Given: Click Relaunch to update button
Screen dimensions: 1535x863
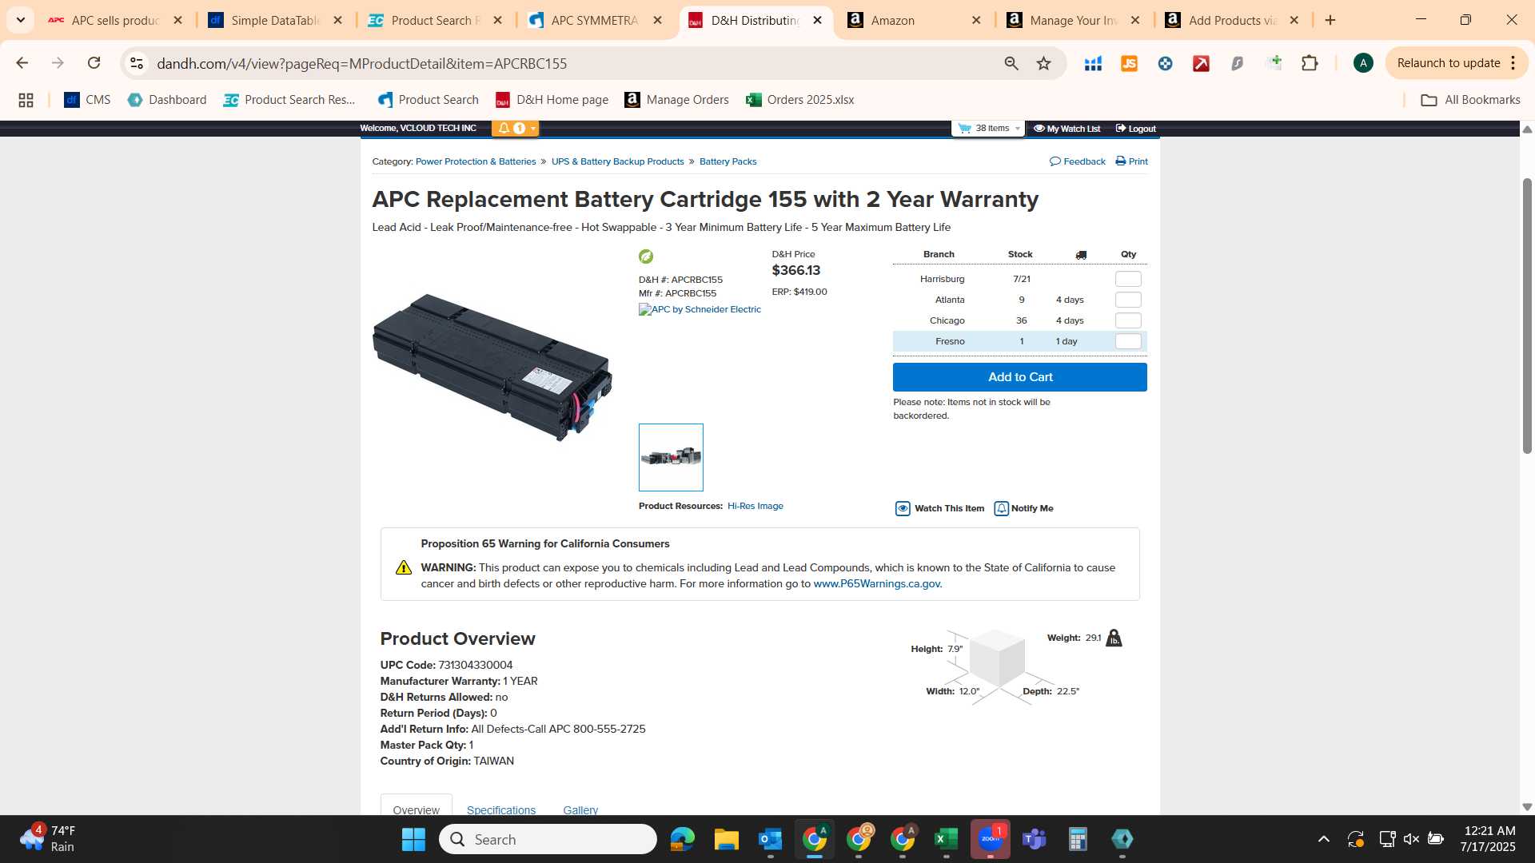Looking at the screenshot, I should pos(1448,63).
